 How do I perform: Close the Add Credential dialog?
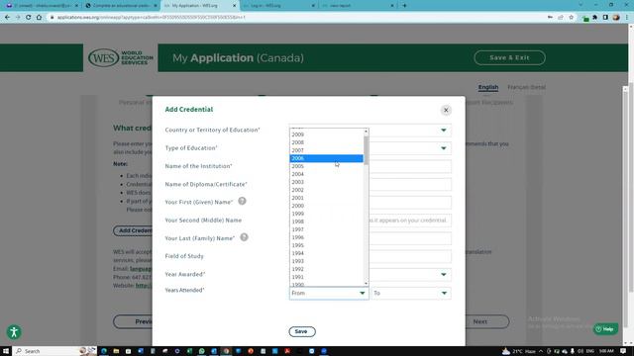pyautogui.click(x=446, y=110)
